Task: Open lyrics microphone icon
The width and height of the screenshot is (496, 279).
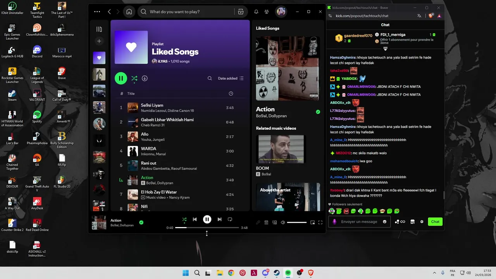Action: point(258,222)
